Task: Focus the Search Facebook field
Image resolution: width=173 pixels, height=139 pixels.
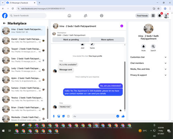Action: (x=28, y=16)
